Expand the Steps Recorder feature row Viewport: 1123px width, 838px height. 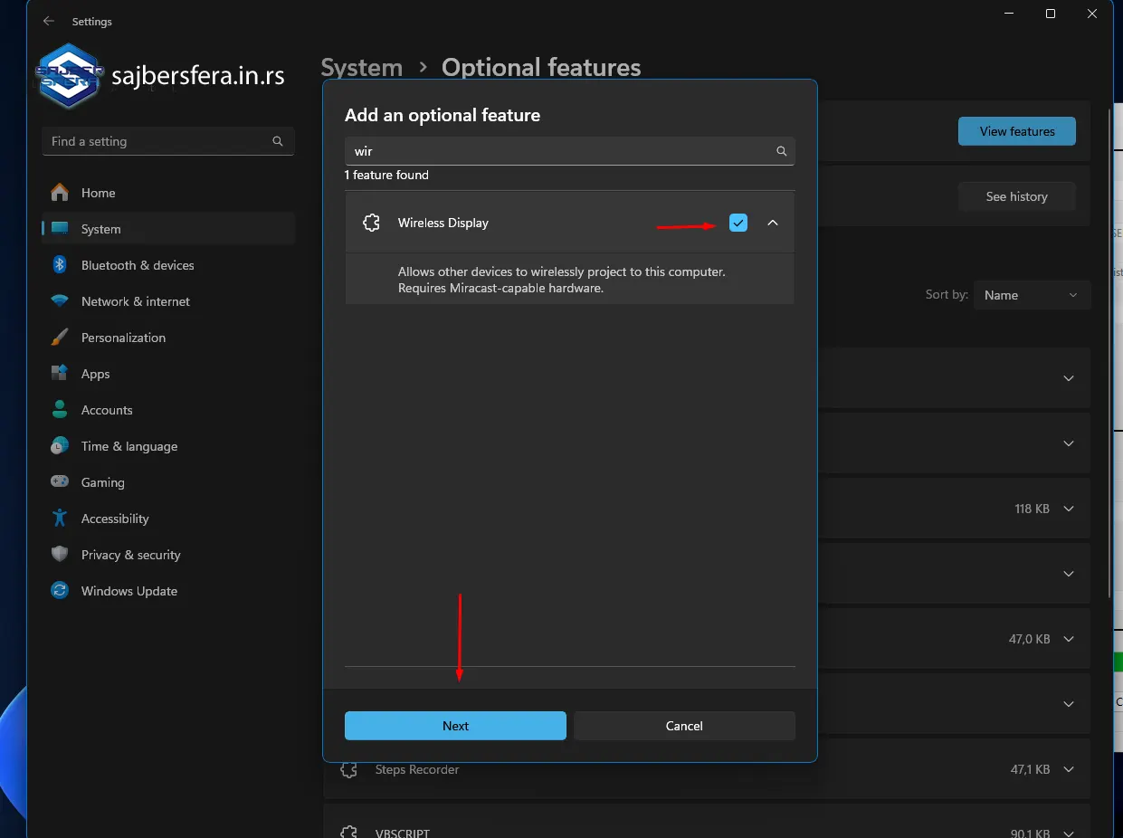(x=1069, y=769)
